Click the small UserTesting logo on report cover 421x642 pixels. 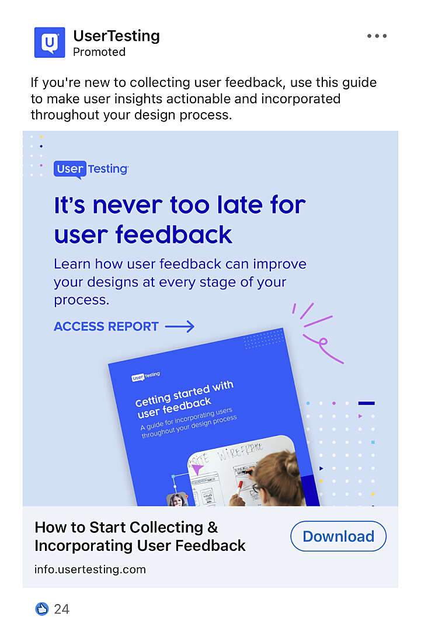pos(145,376)
